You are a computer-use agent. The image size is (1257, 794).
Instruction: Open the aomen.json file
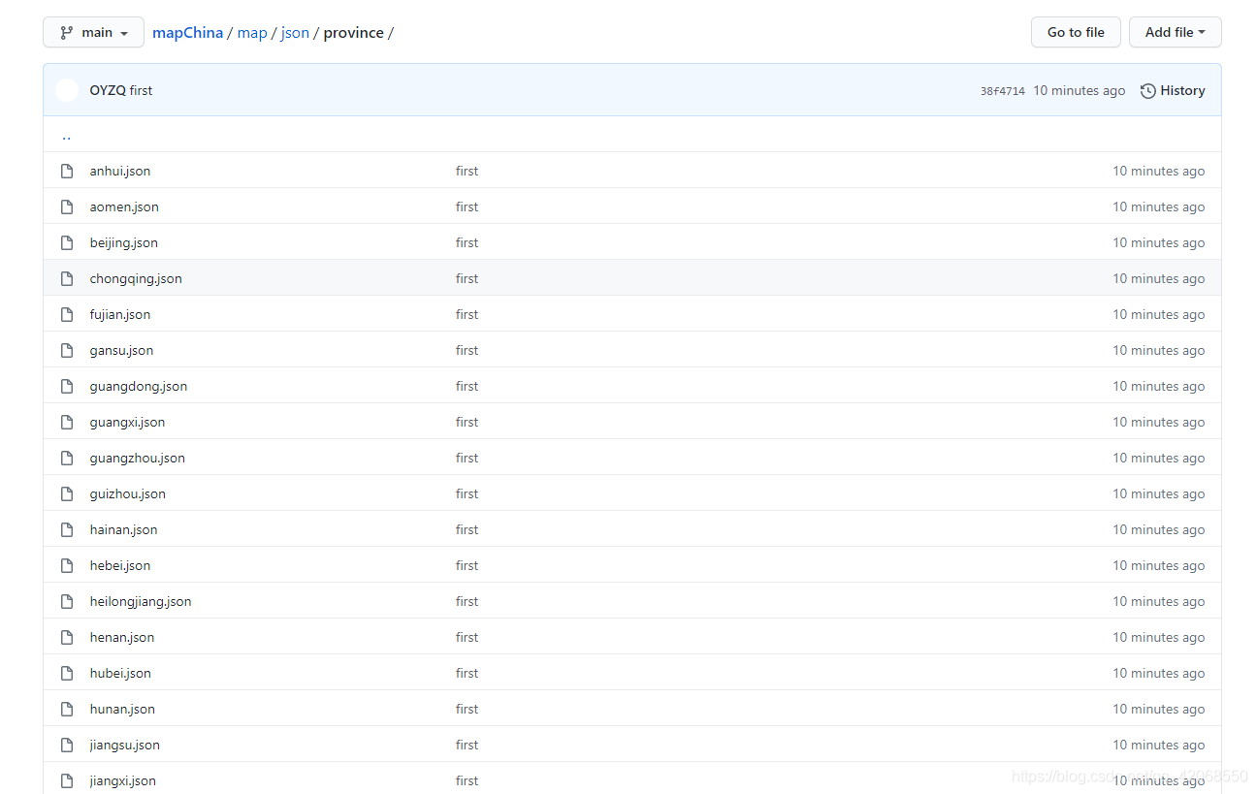124,206
